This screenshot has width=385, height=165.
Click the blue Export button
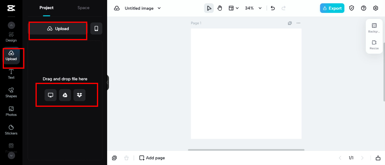point(332,8)
